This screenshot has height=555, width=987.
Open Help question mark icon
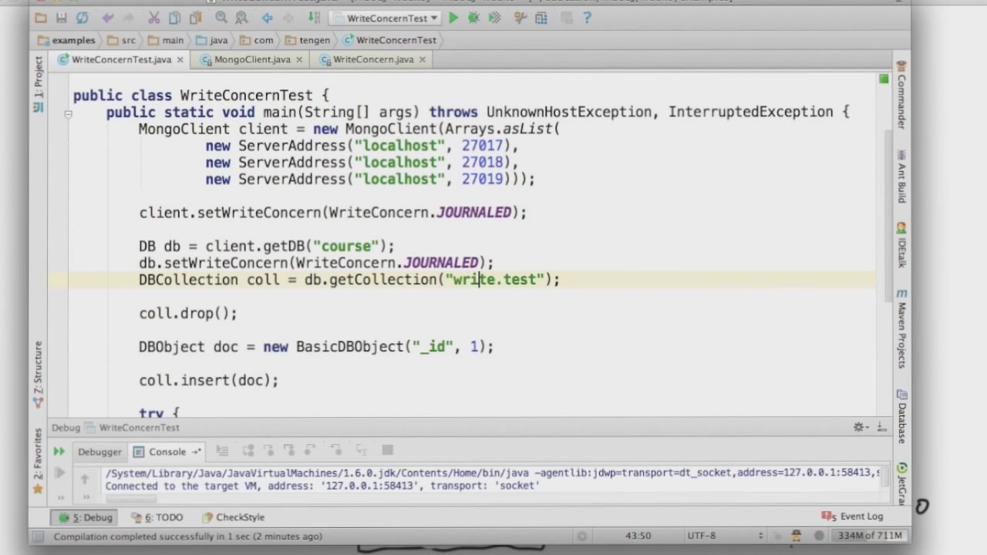click(x=587, y=18)
